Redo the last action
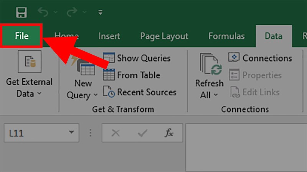 coord(72,12)
